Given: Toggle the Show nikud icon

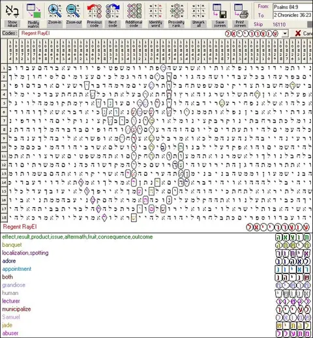Looking at the screenshot, I should 12,15.
